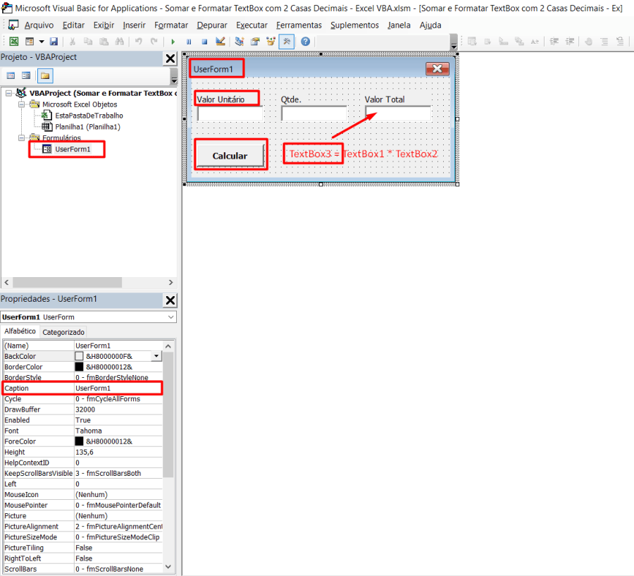The width and height of the screenshot is (634, 576).
Task: Switch to the Categorizado tab
Action: coord(63,332)
